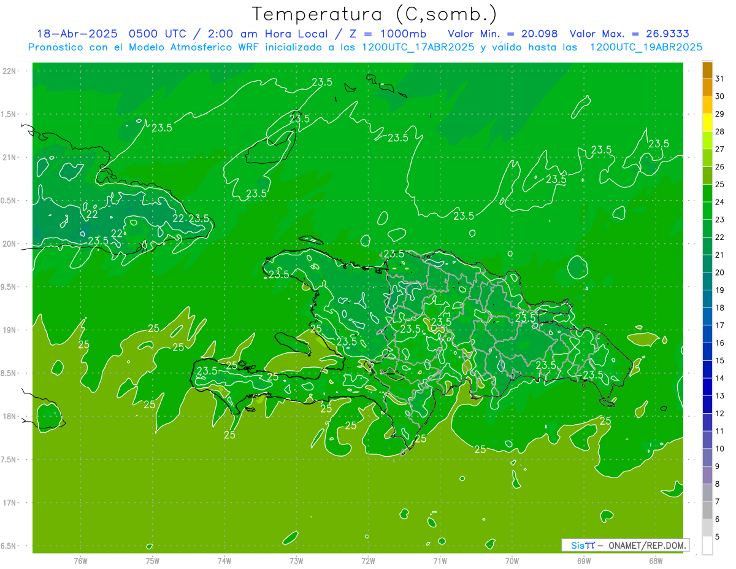Click the legend value '23'

click(x=720, y=220)
